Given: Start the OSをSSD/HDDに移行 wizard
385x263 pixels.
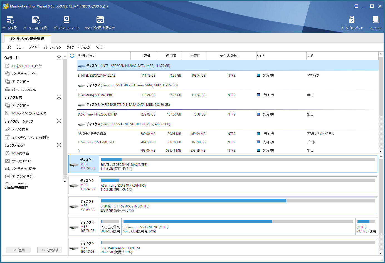Looking at the screenshot, I should (x=24, y=66).
